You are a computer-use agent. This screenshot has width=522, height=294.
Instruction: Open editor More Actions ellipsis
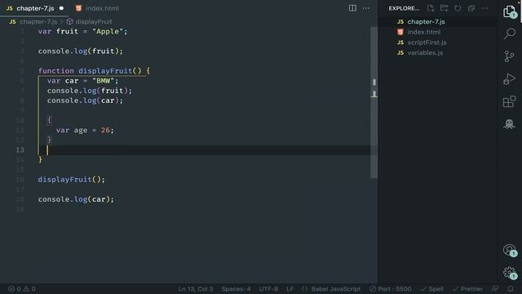pos(366,8)
